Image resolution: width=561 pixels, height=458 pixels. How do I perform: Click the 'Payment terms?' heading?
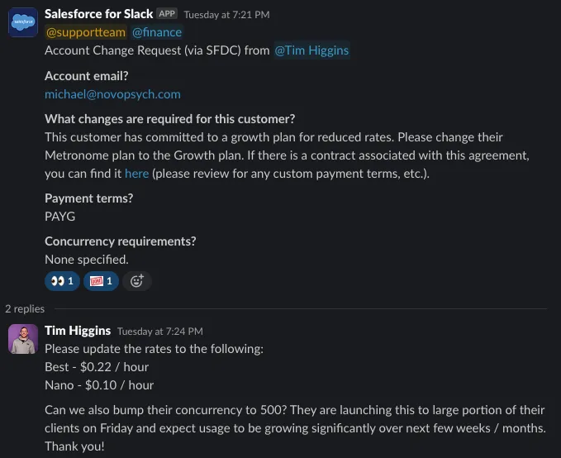[x=88, y=198]
